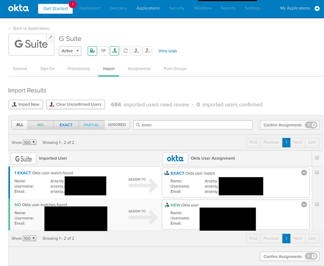
Task: Click the NEW Okta user plus icon
Action: tap(166, 205)
